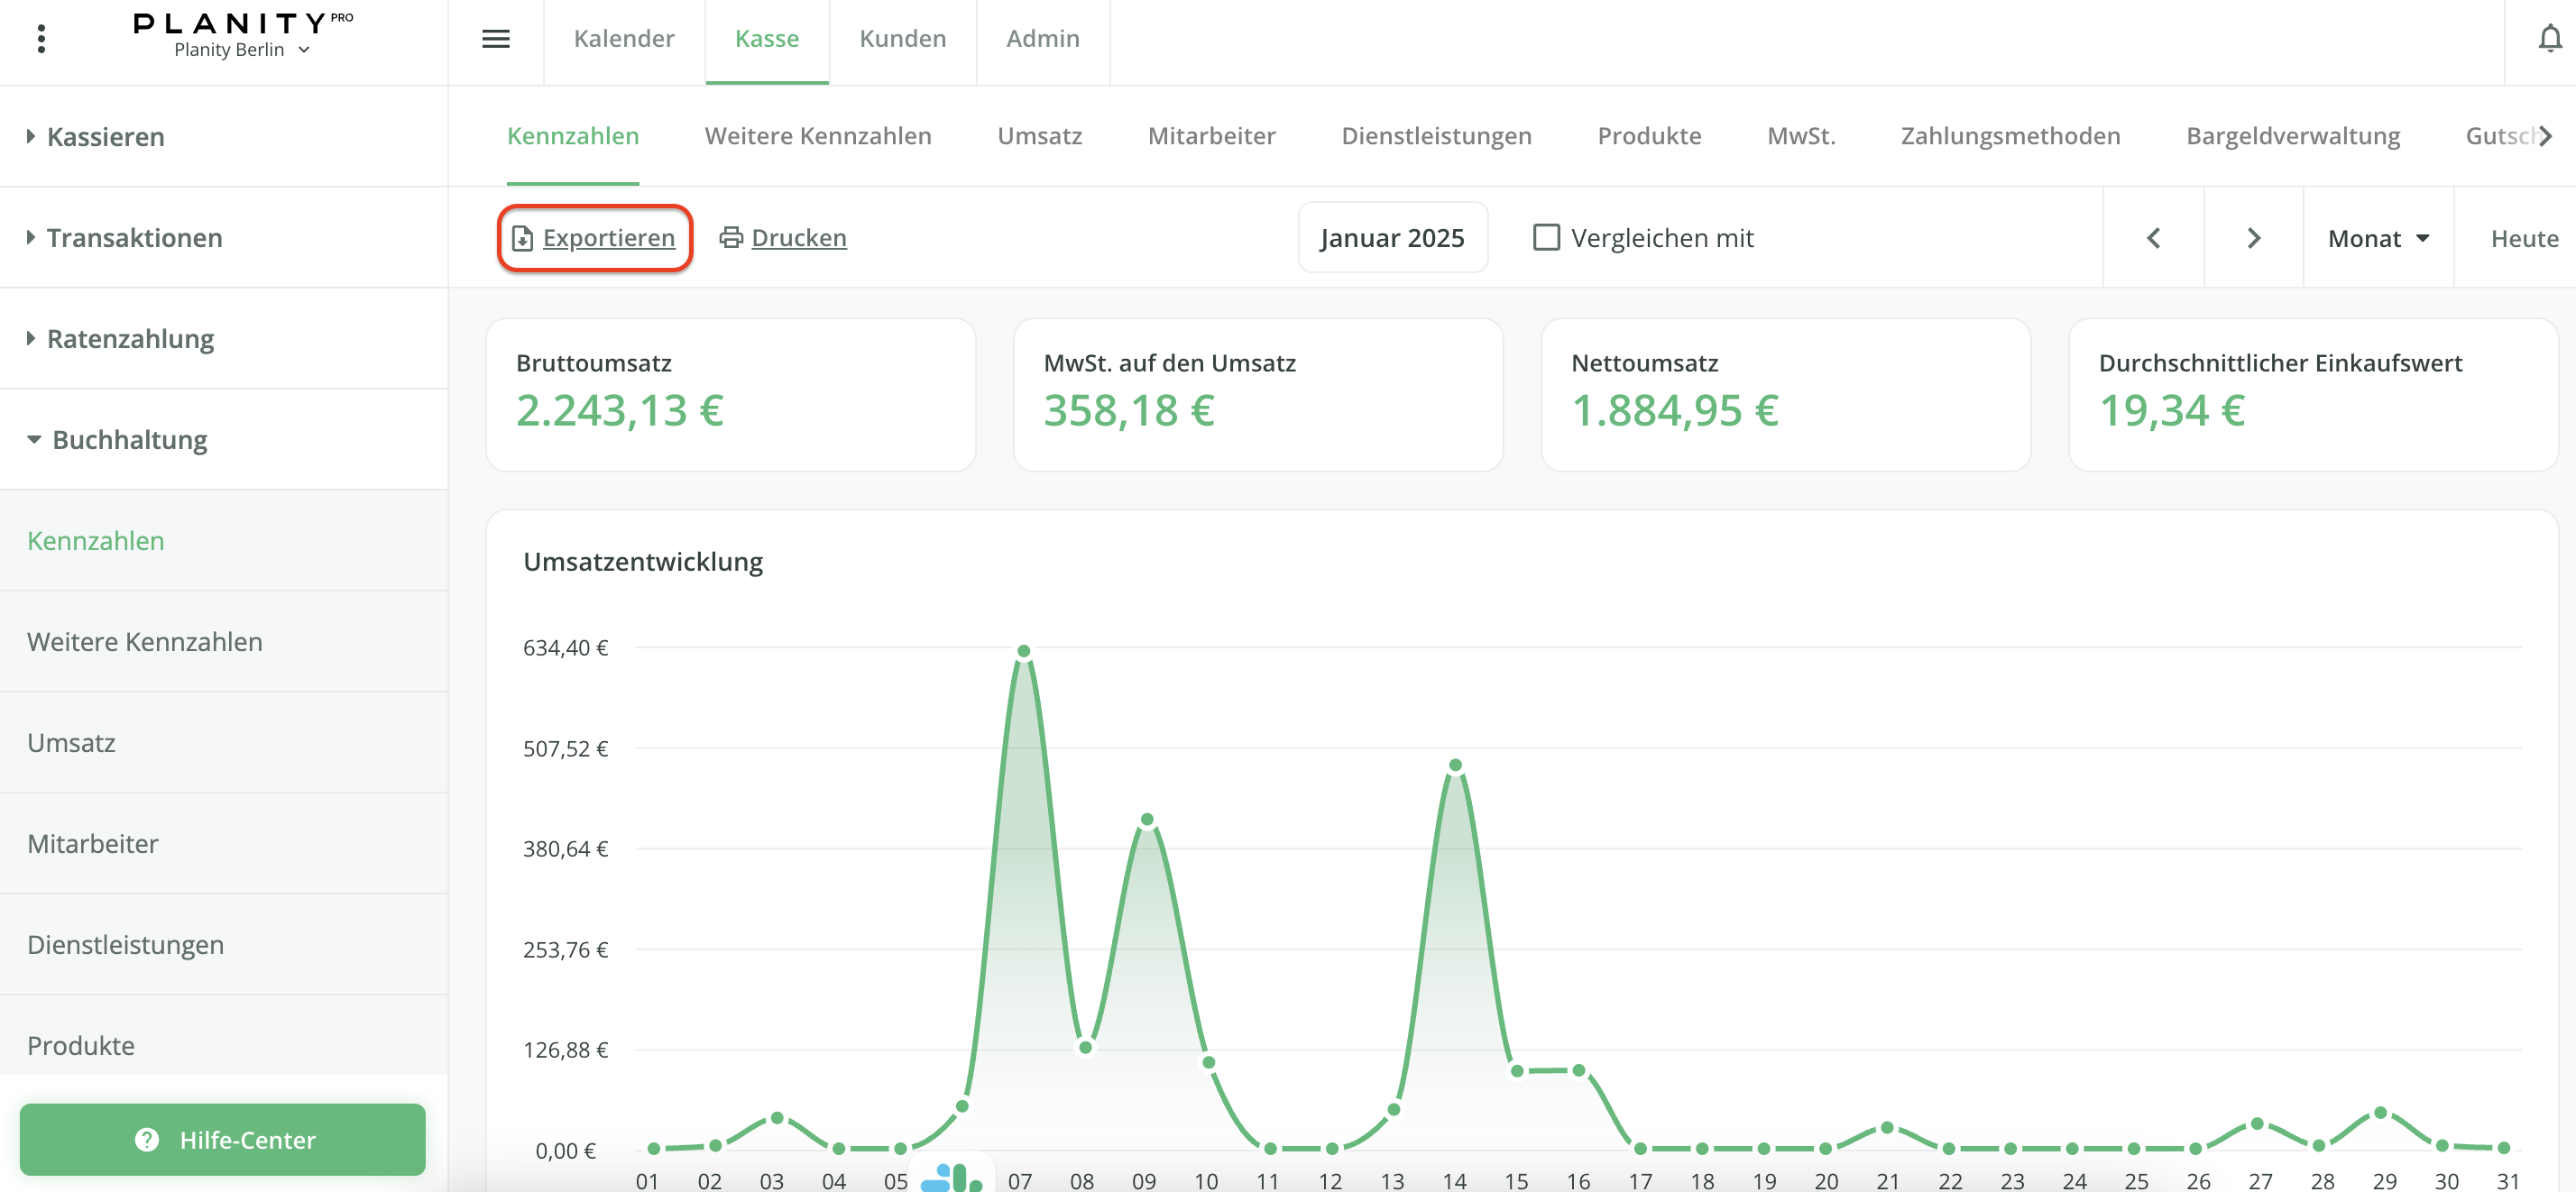This screenshot has height=1192, width=2576.
Task: Go to the next month
Action: [2253, 238]
